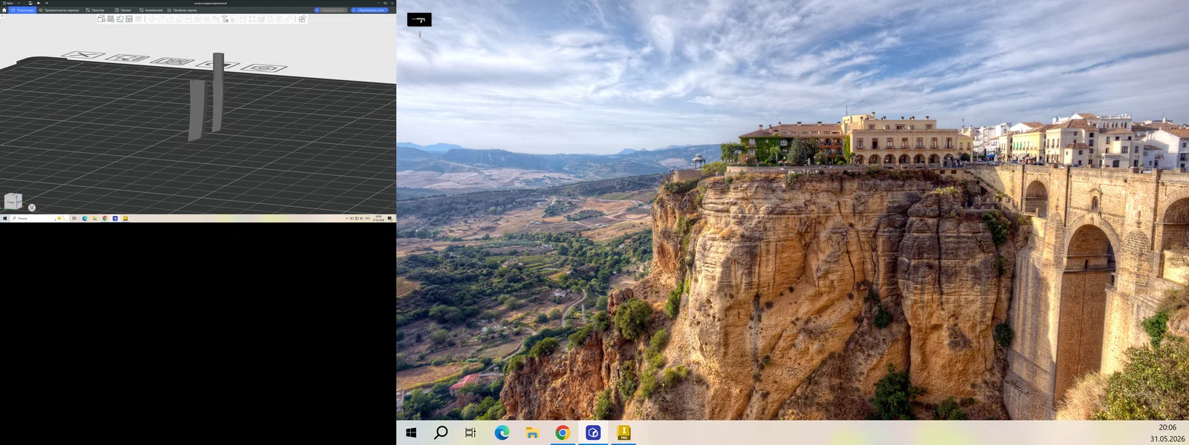Open the Калибровка tab
Viewport: 1189px width, 445px height.
(x=151, y=10)
